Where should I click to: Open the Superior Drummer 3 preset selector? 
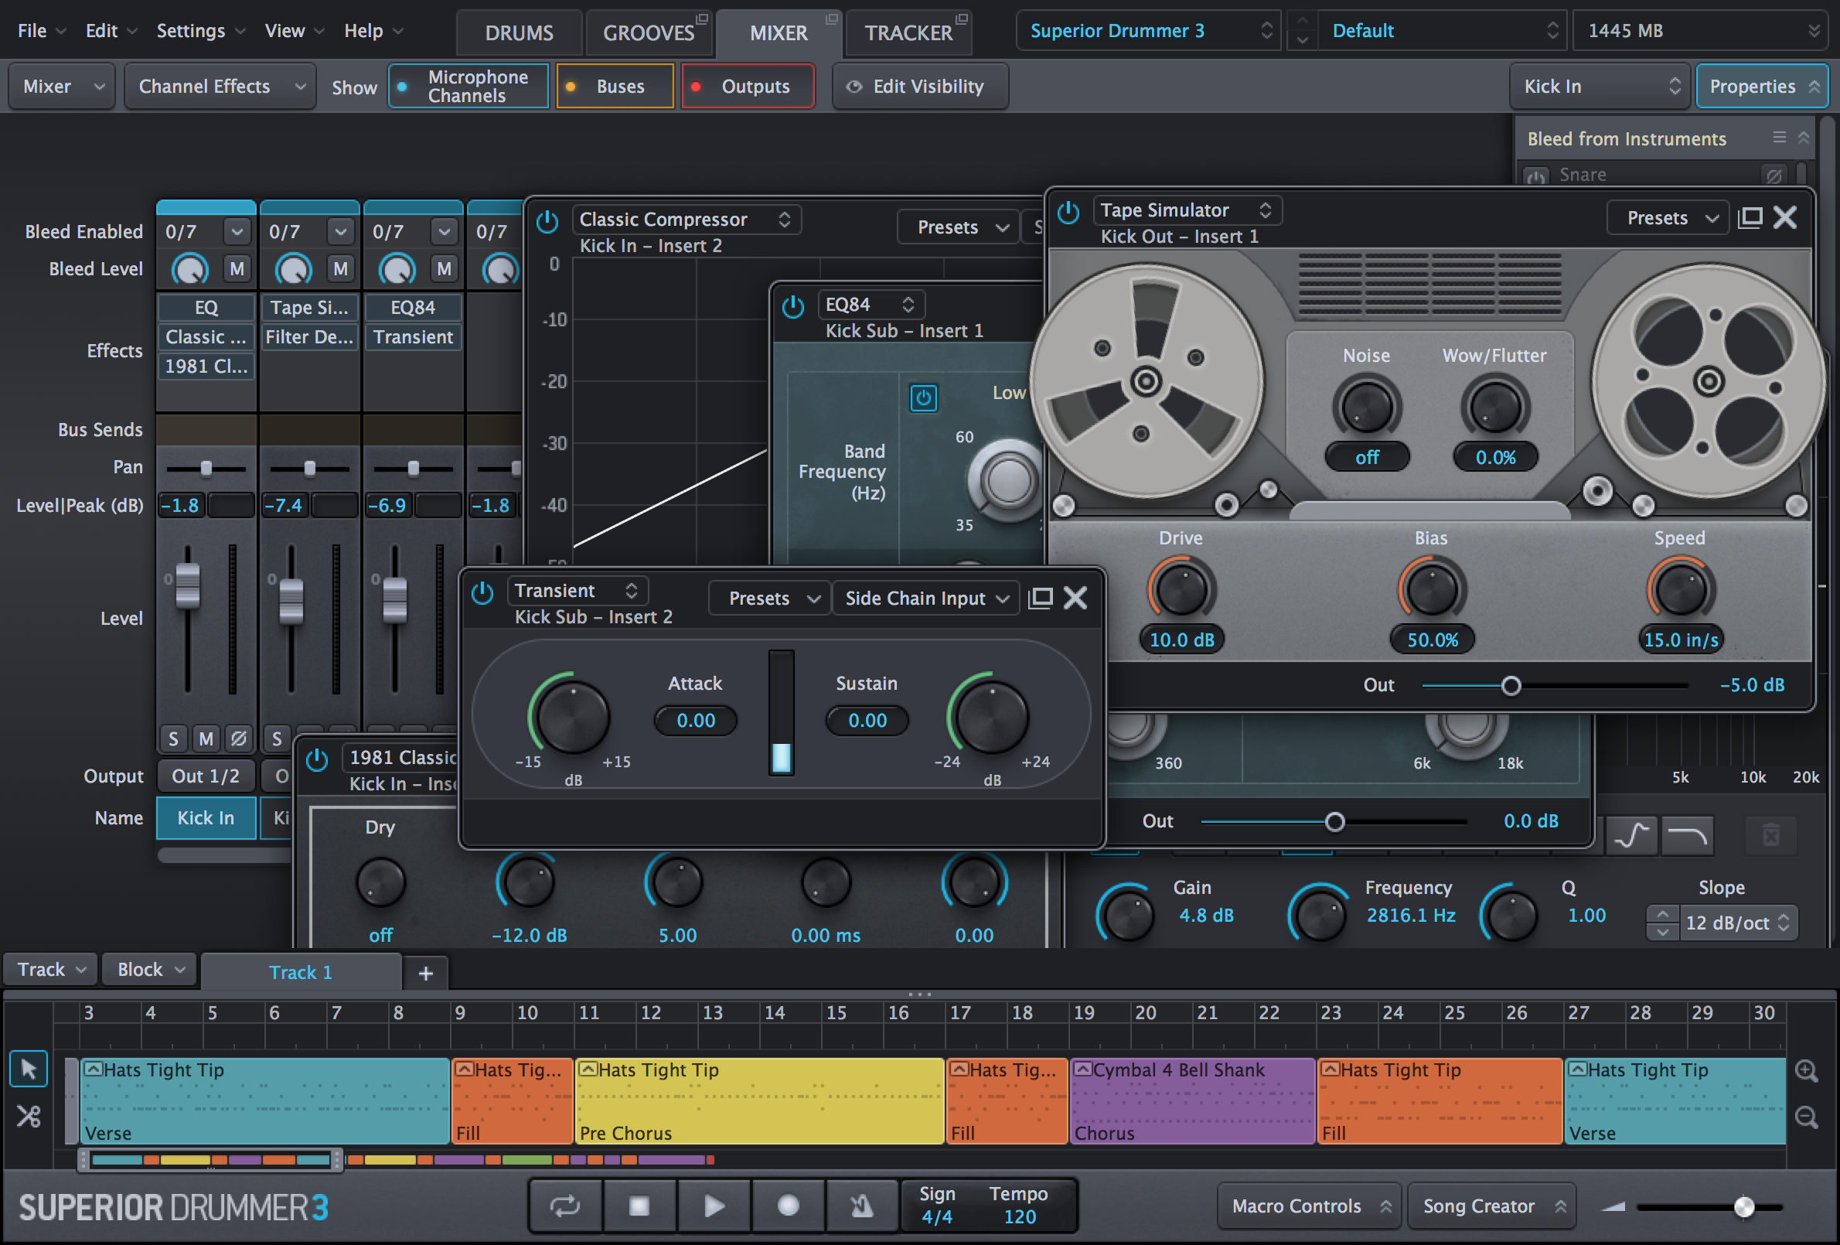(x=1147, y=30)
